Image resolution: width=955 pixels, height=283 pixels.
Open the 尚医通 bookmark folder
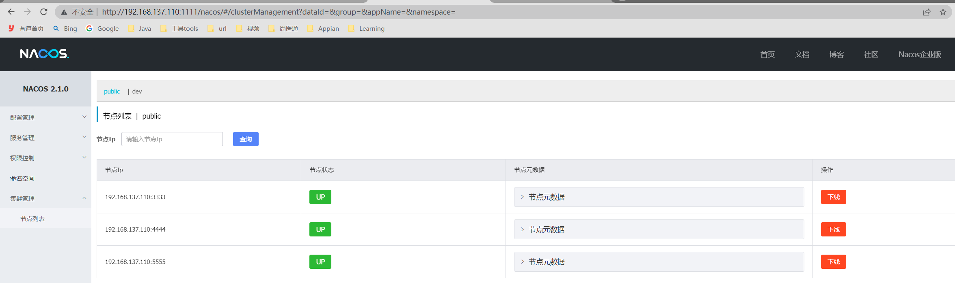(x=283, y=28)
